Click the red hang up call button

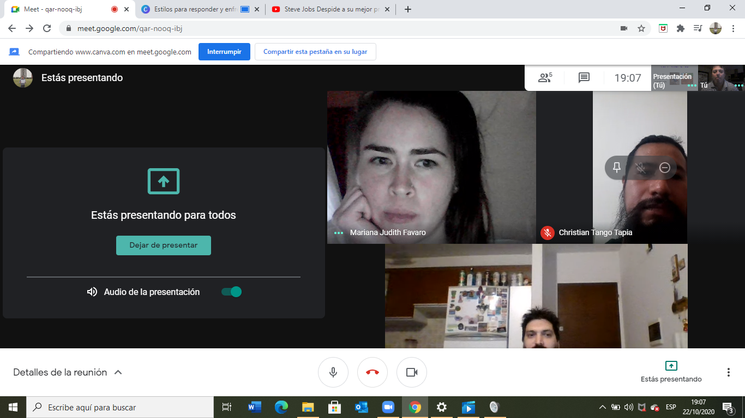(372, 372)
